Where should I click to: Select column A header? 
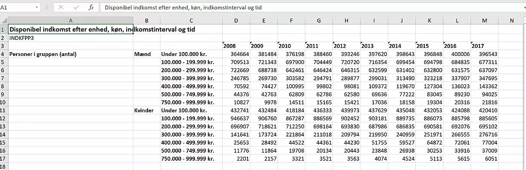click(x=71, y=21)
